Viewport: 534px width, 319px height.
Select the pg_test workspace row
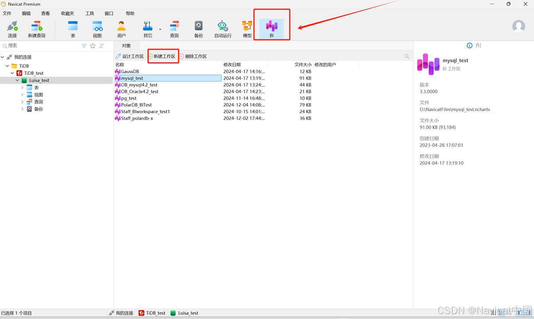168,98
